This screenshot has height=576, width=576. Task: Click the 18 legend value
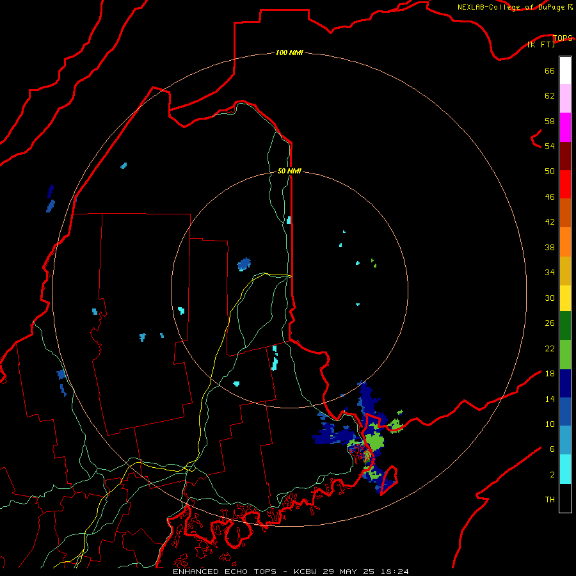click(x=550, y=374)
